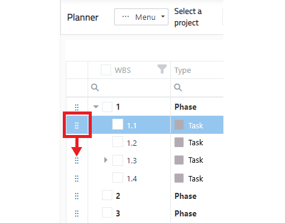
Task: Open the Menu dropdown
Action: click(x=141, y=17)
